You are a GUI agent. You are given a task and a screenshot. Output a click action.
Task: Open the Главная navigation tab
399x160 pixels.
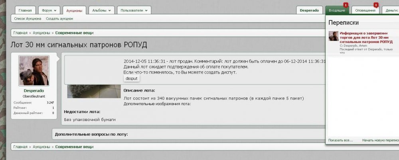(25, 10)
